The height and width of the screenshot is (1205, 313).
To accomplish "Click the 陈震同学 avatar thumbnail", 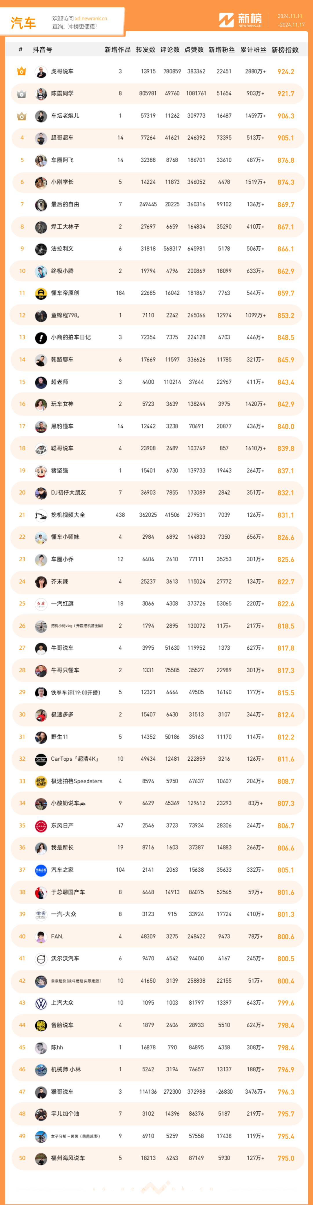I will [41, 94].
